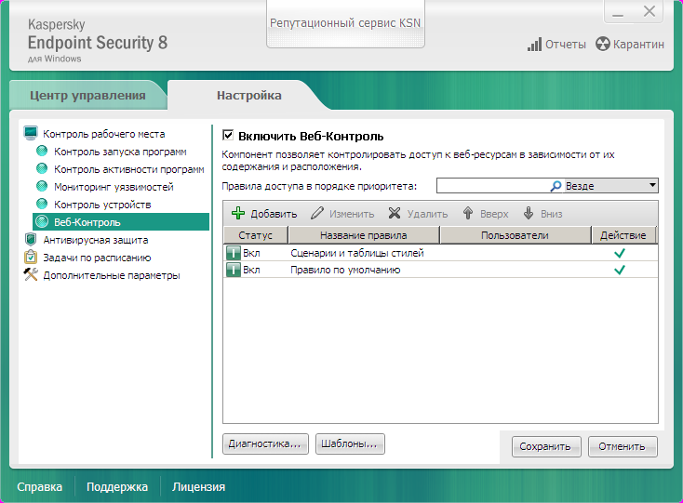Open the Справка link
The height and width of the screenshot is (503, 683).
[x=40, y=487]
